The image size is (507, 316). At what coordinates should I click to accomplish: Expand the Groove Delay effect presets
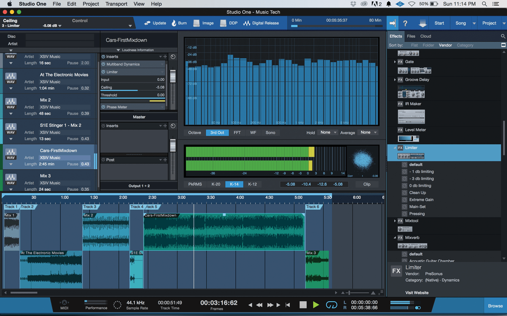tap(395, 80)
